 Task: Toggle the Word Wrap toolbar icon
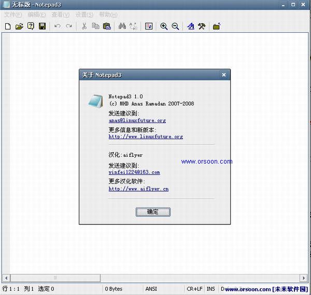tap(149, 26)
